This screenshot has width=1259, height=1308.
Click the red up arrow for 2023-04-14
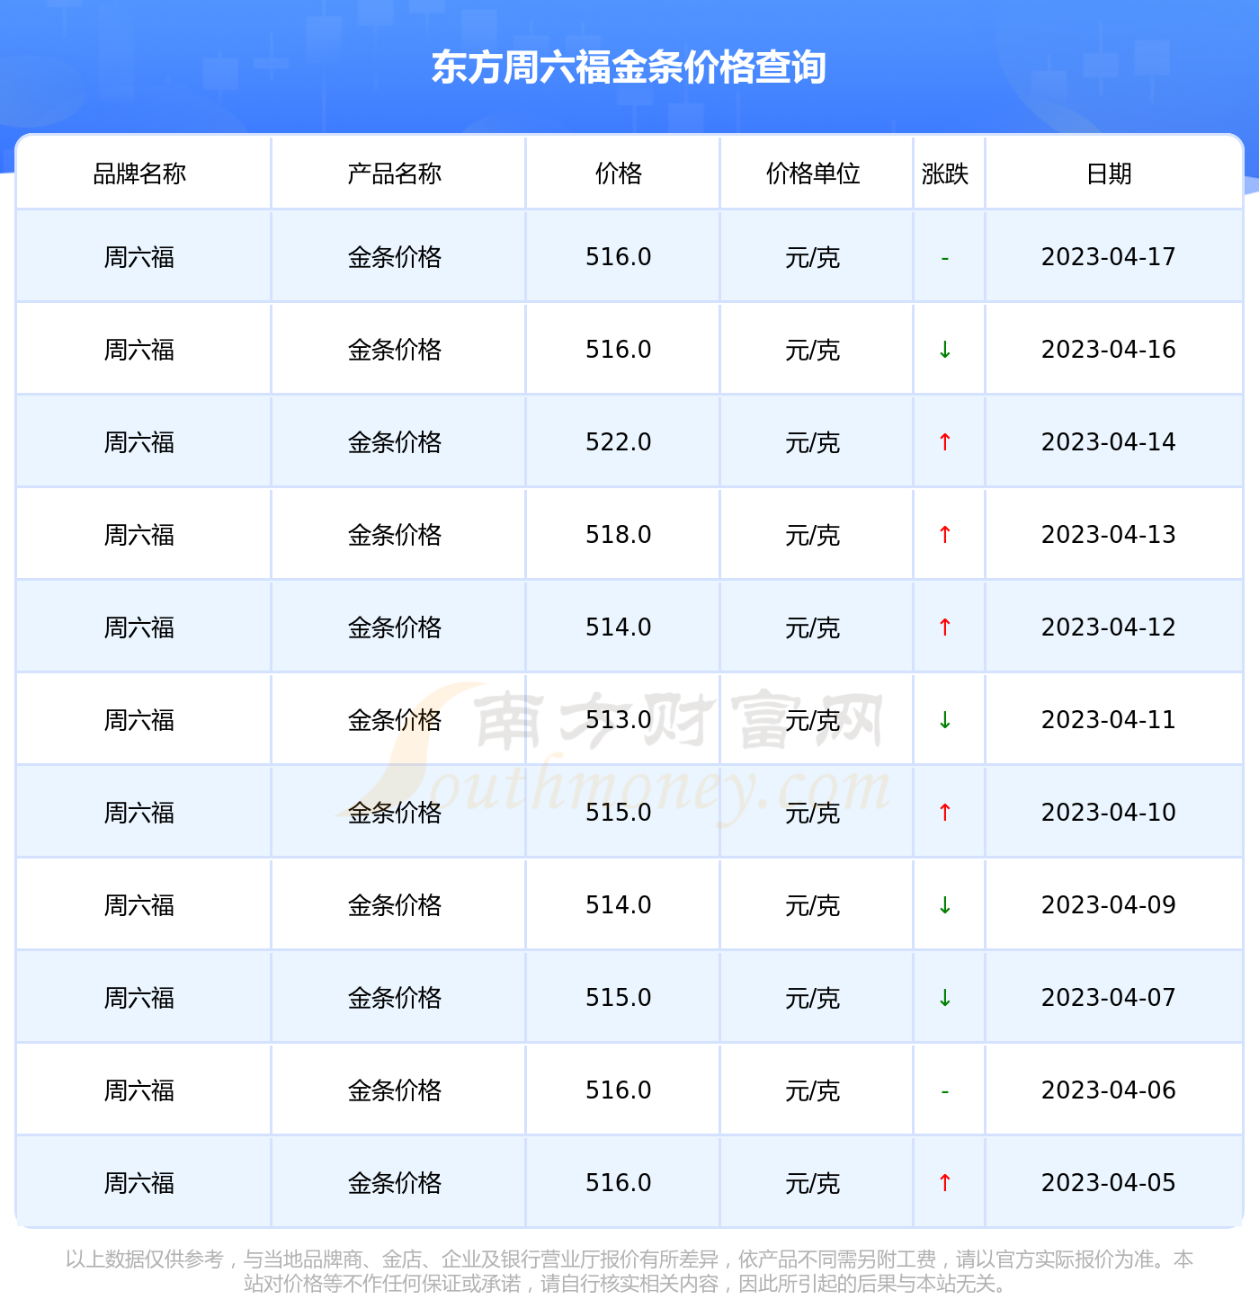coord(945,442)
